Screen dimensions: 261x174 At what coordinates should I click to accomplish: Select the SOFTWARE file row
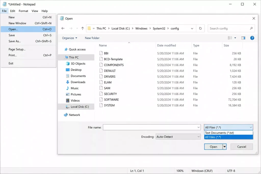coord(171,99)
